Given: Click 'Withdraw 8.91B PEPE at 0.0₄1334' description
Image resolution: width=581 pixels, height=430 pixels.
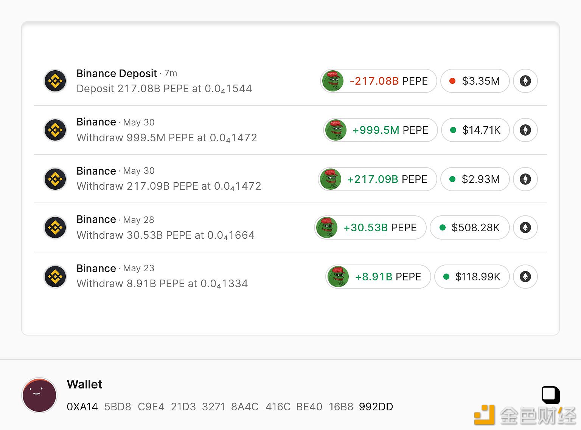Looking at the screenshot, I should (x=162, y=284).
